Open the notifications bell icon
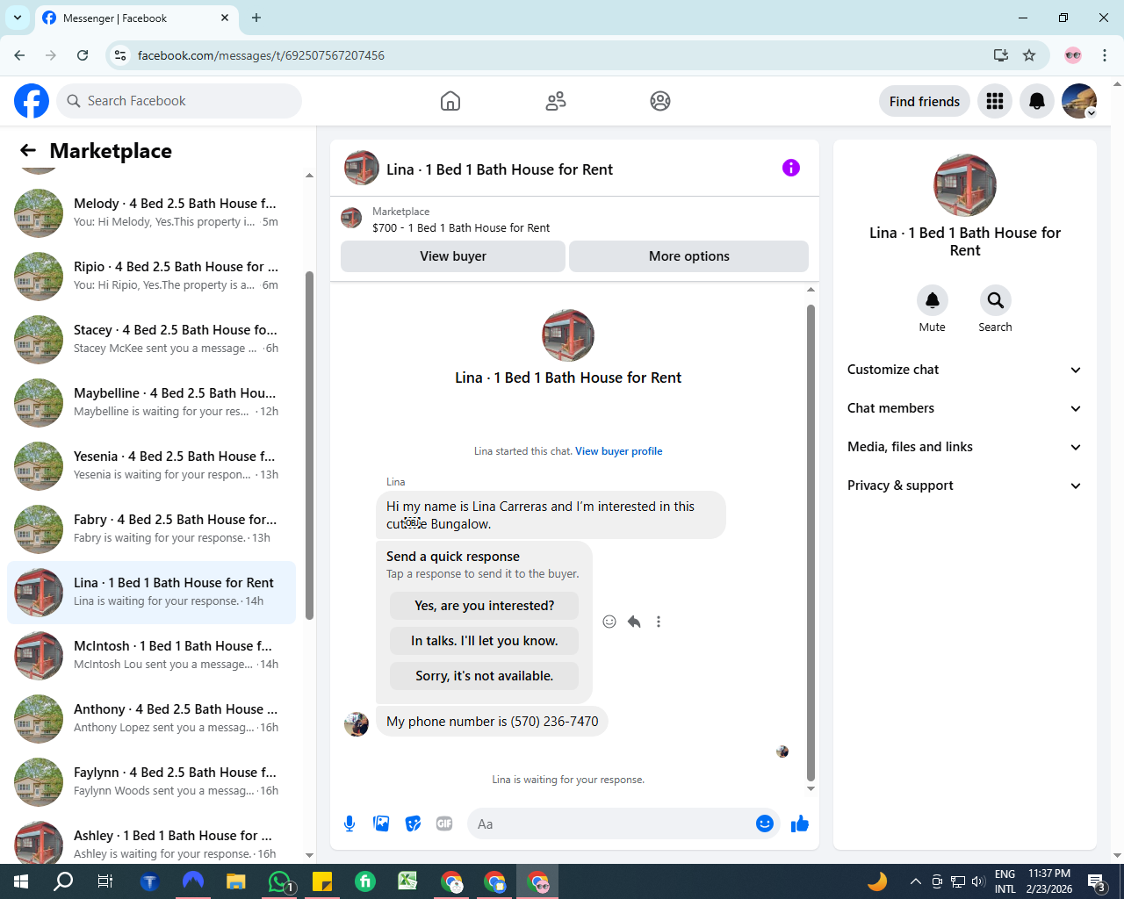Image resolution: width=1124 pixels, height=899 pixels. [1037, 101]
